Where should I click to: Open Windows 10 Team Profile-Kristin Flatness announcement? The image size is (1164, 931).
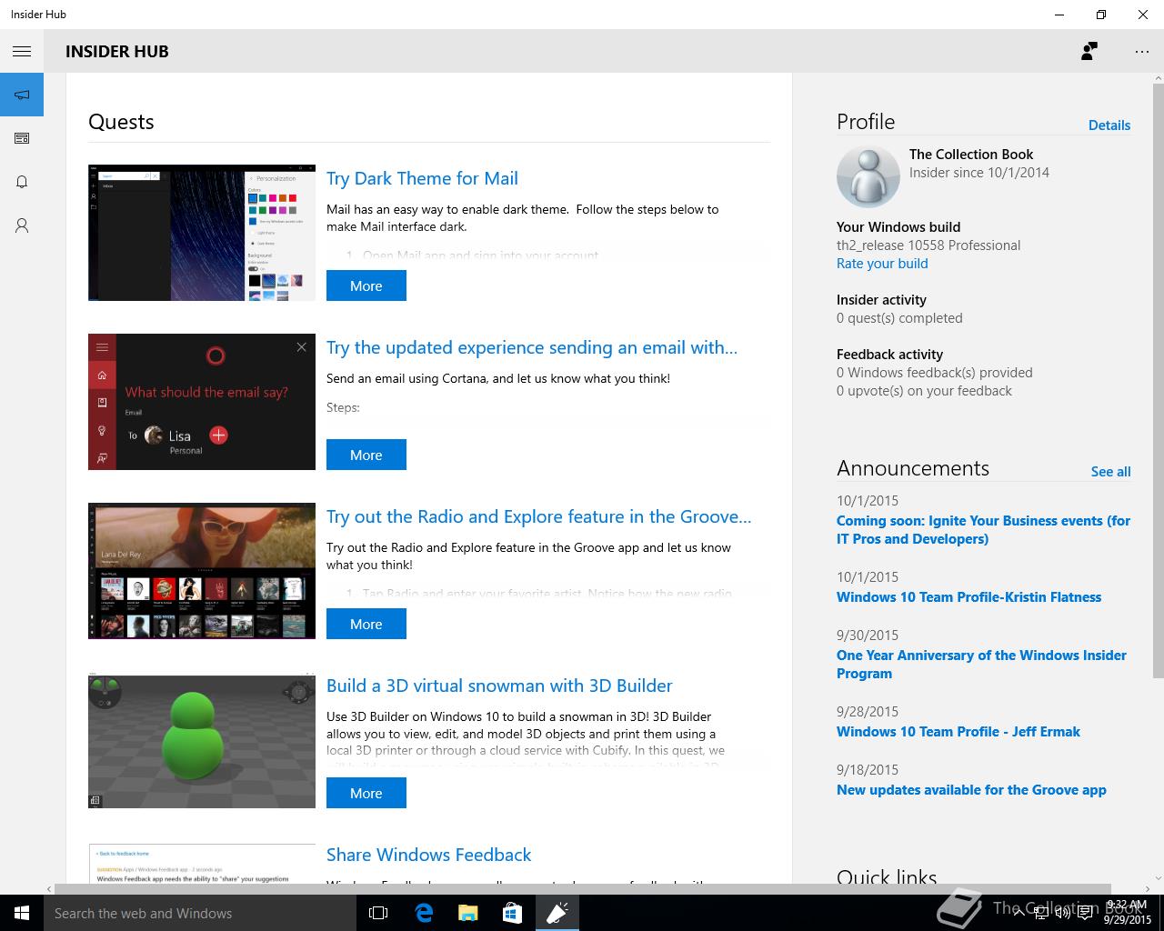(x=968, y=597)
